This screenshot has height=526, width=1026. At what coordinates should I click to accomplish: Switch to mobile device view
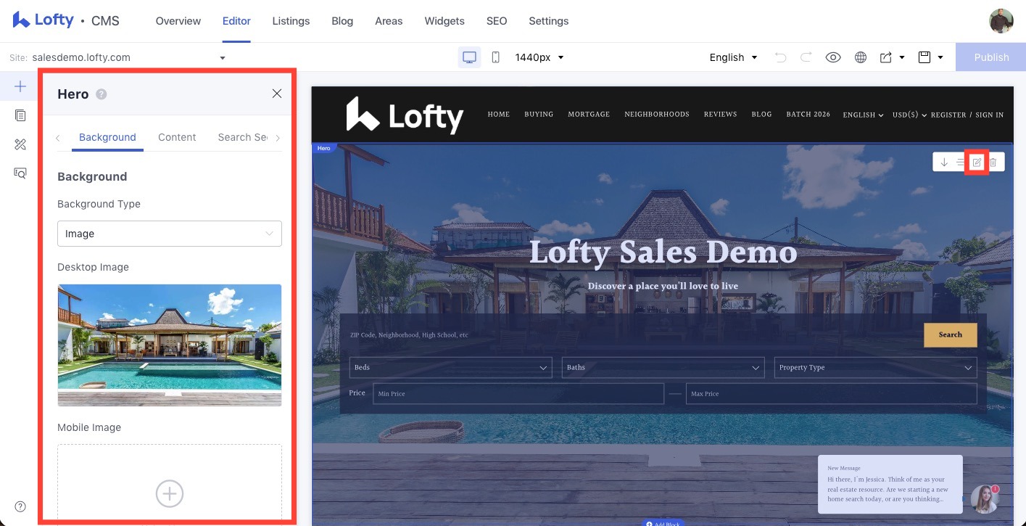496,57
